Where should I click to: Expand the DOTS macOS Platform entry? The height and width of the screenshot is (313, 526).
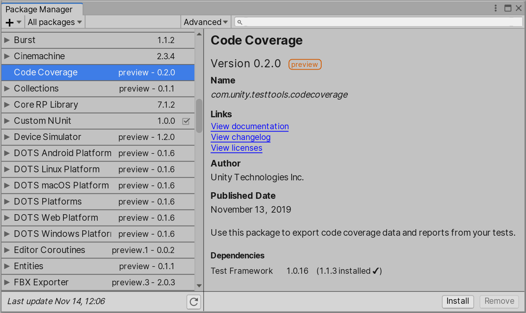pos(7,185)
